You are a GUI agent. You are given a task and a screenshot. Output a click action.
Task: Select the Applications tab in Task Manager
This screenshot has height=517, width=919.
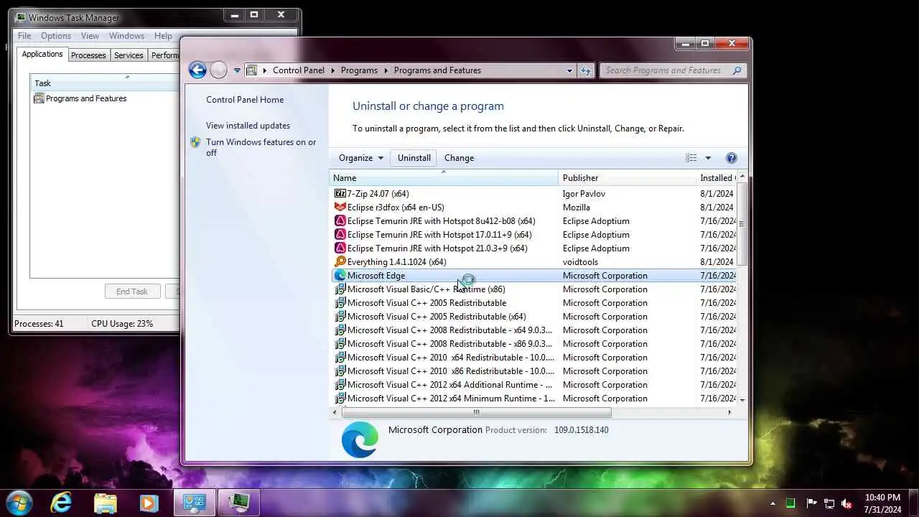(42, 55)
